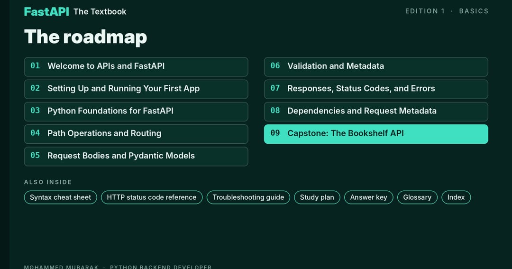The image size is (512, 269).
Task: Open chapter 08 Dependencies and Request Metadata
Action: (376, 111)
